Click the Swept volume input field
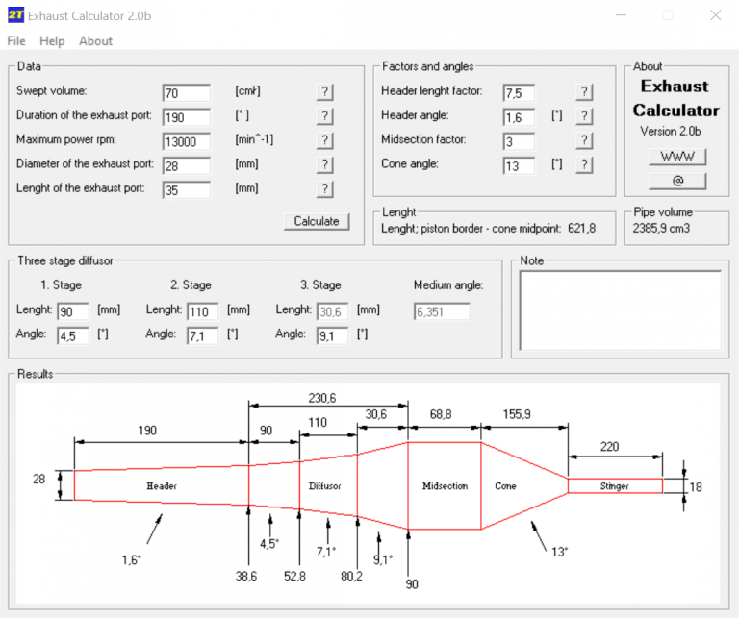The image size is (739, 618). [x=186, y=92]
